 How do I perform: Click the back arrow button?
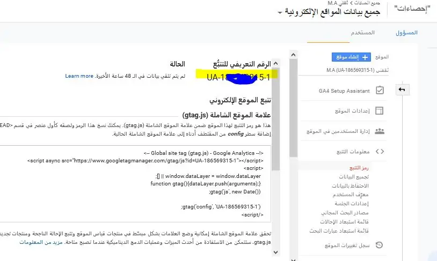(x=402, y=90)
